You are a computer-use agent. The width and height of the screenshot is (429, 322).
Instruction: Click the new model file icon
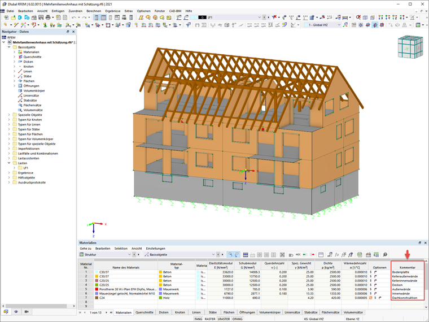(6, 18)
